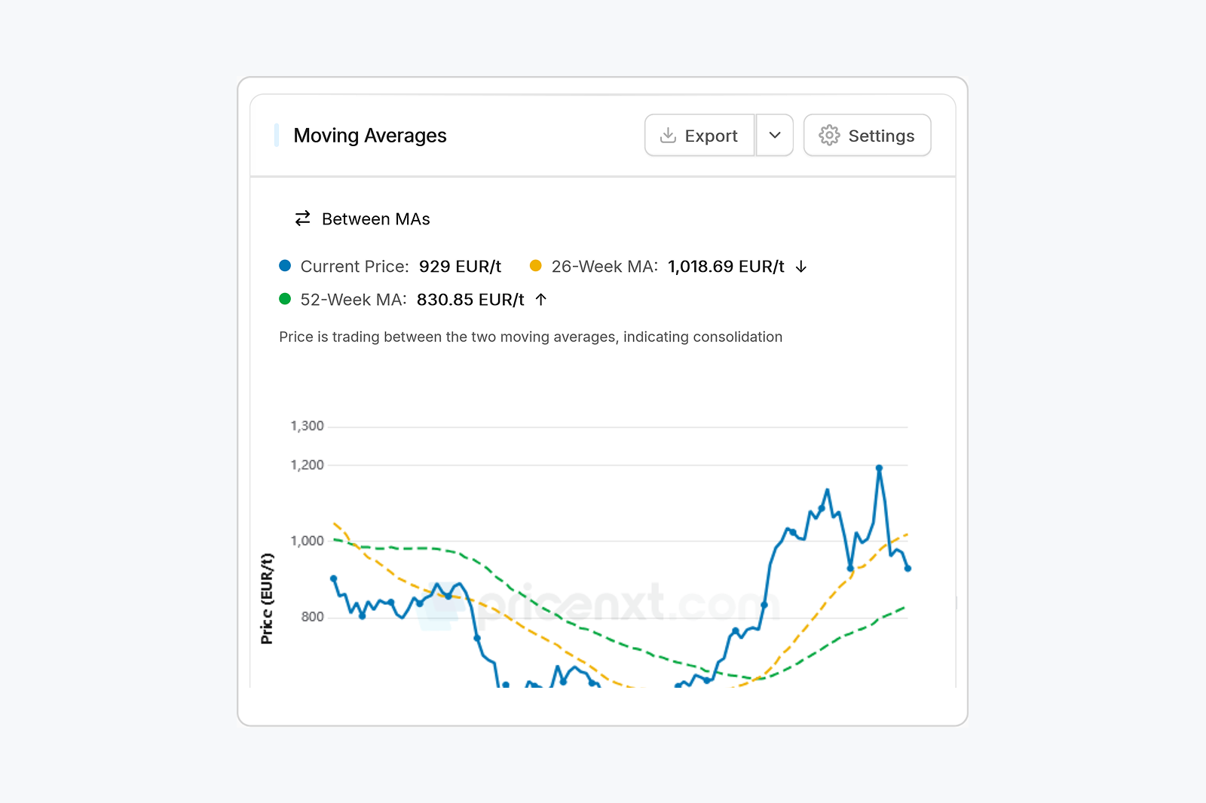Image resolution: width=1206 pixels, height=803 pixels.
Task: Click the Between MAs label
Action: 375,219
